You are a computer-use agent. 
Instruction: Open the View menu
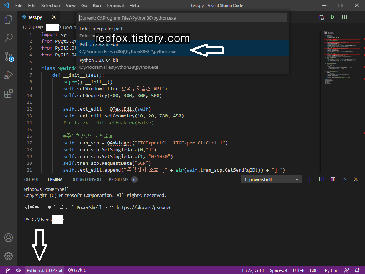click(x=70, y=6)
